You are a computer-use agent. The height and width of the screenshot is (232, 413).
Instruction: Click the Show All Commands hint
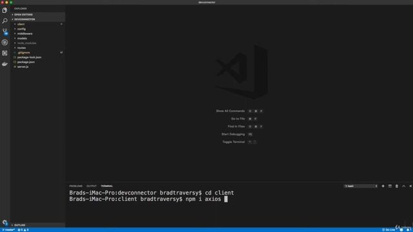[239, 111]
